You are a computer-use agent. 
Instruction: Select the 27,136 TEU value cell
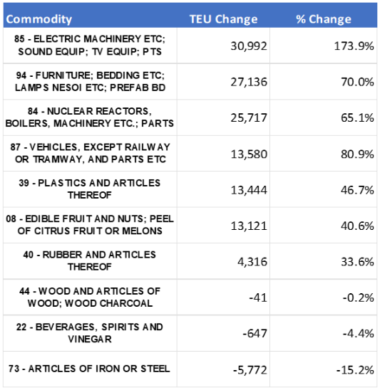pos(224,82)
